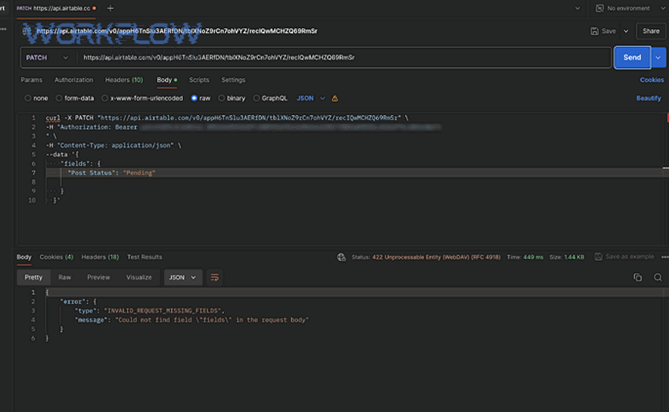Switch to the Authorization tab
Image resolution: width=669 pixels, height=412 pixels.
(x=74, y=80)
